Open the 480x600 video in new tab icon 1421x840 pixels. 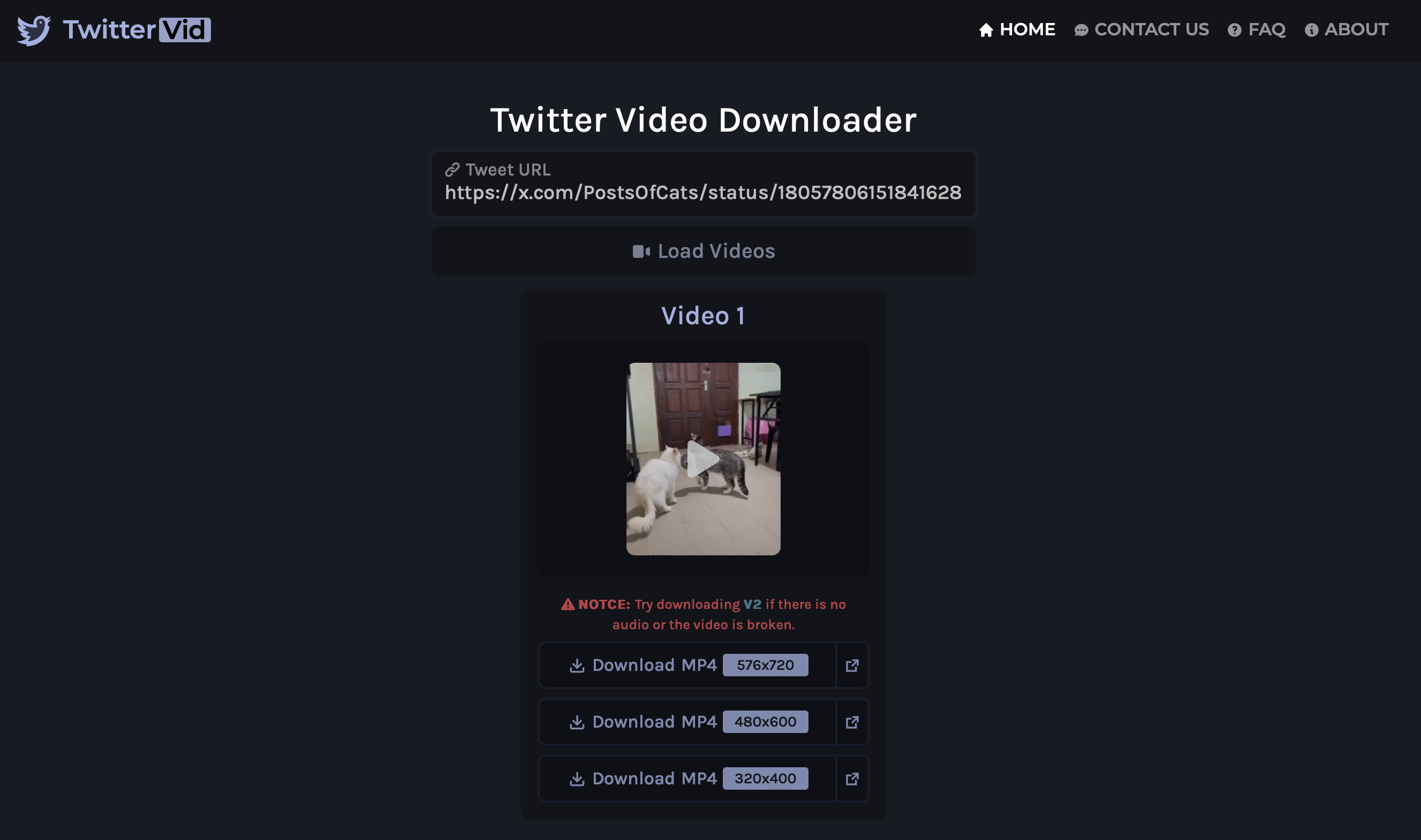(x=852, y=722)
